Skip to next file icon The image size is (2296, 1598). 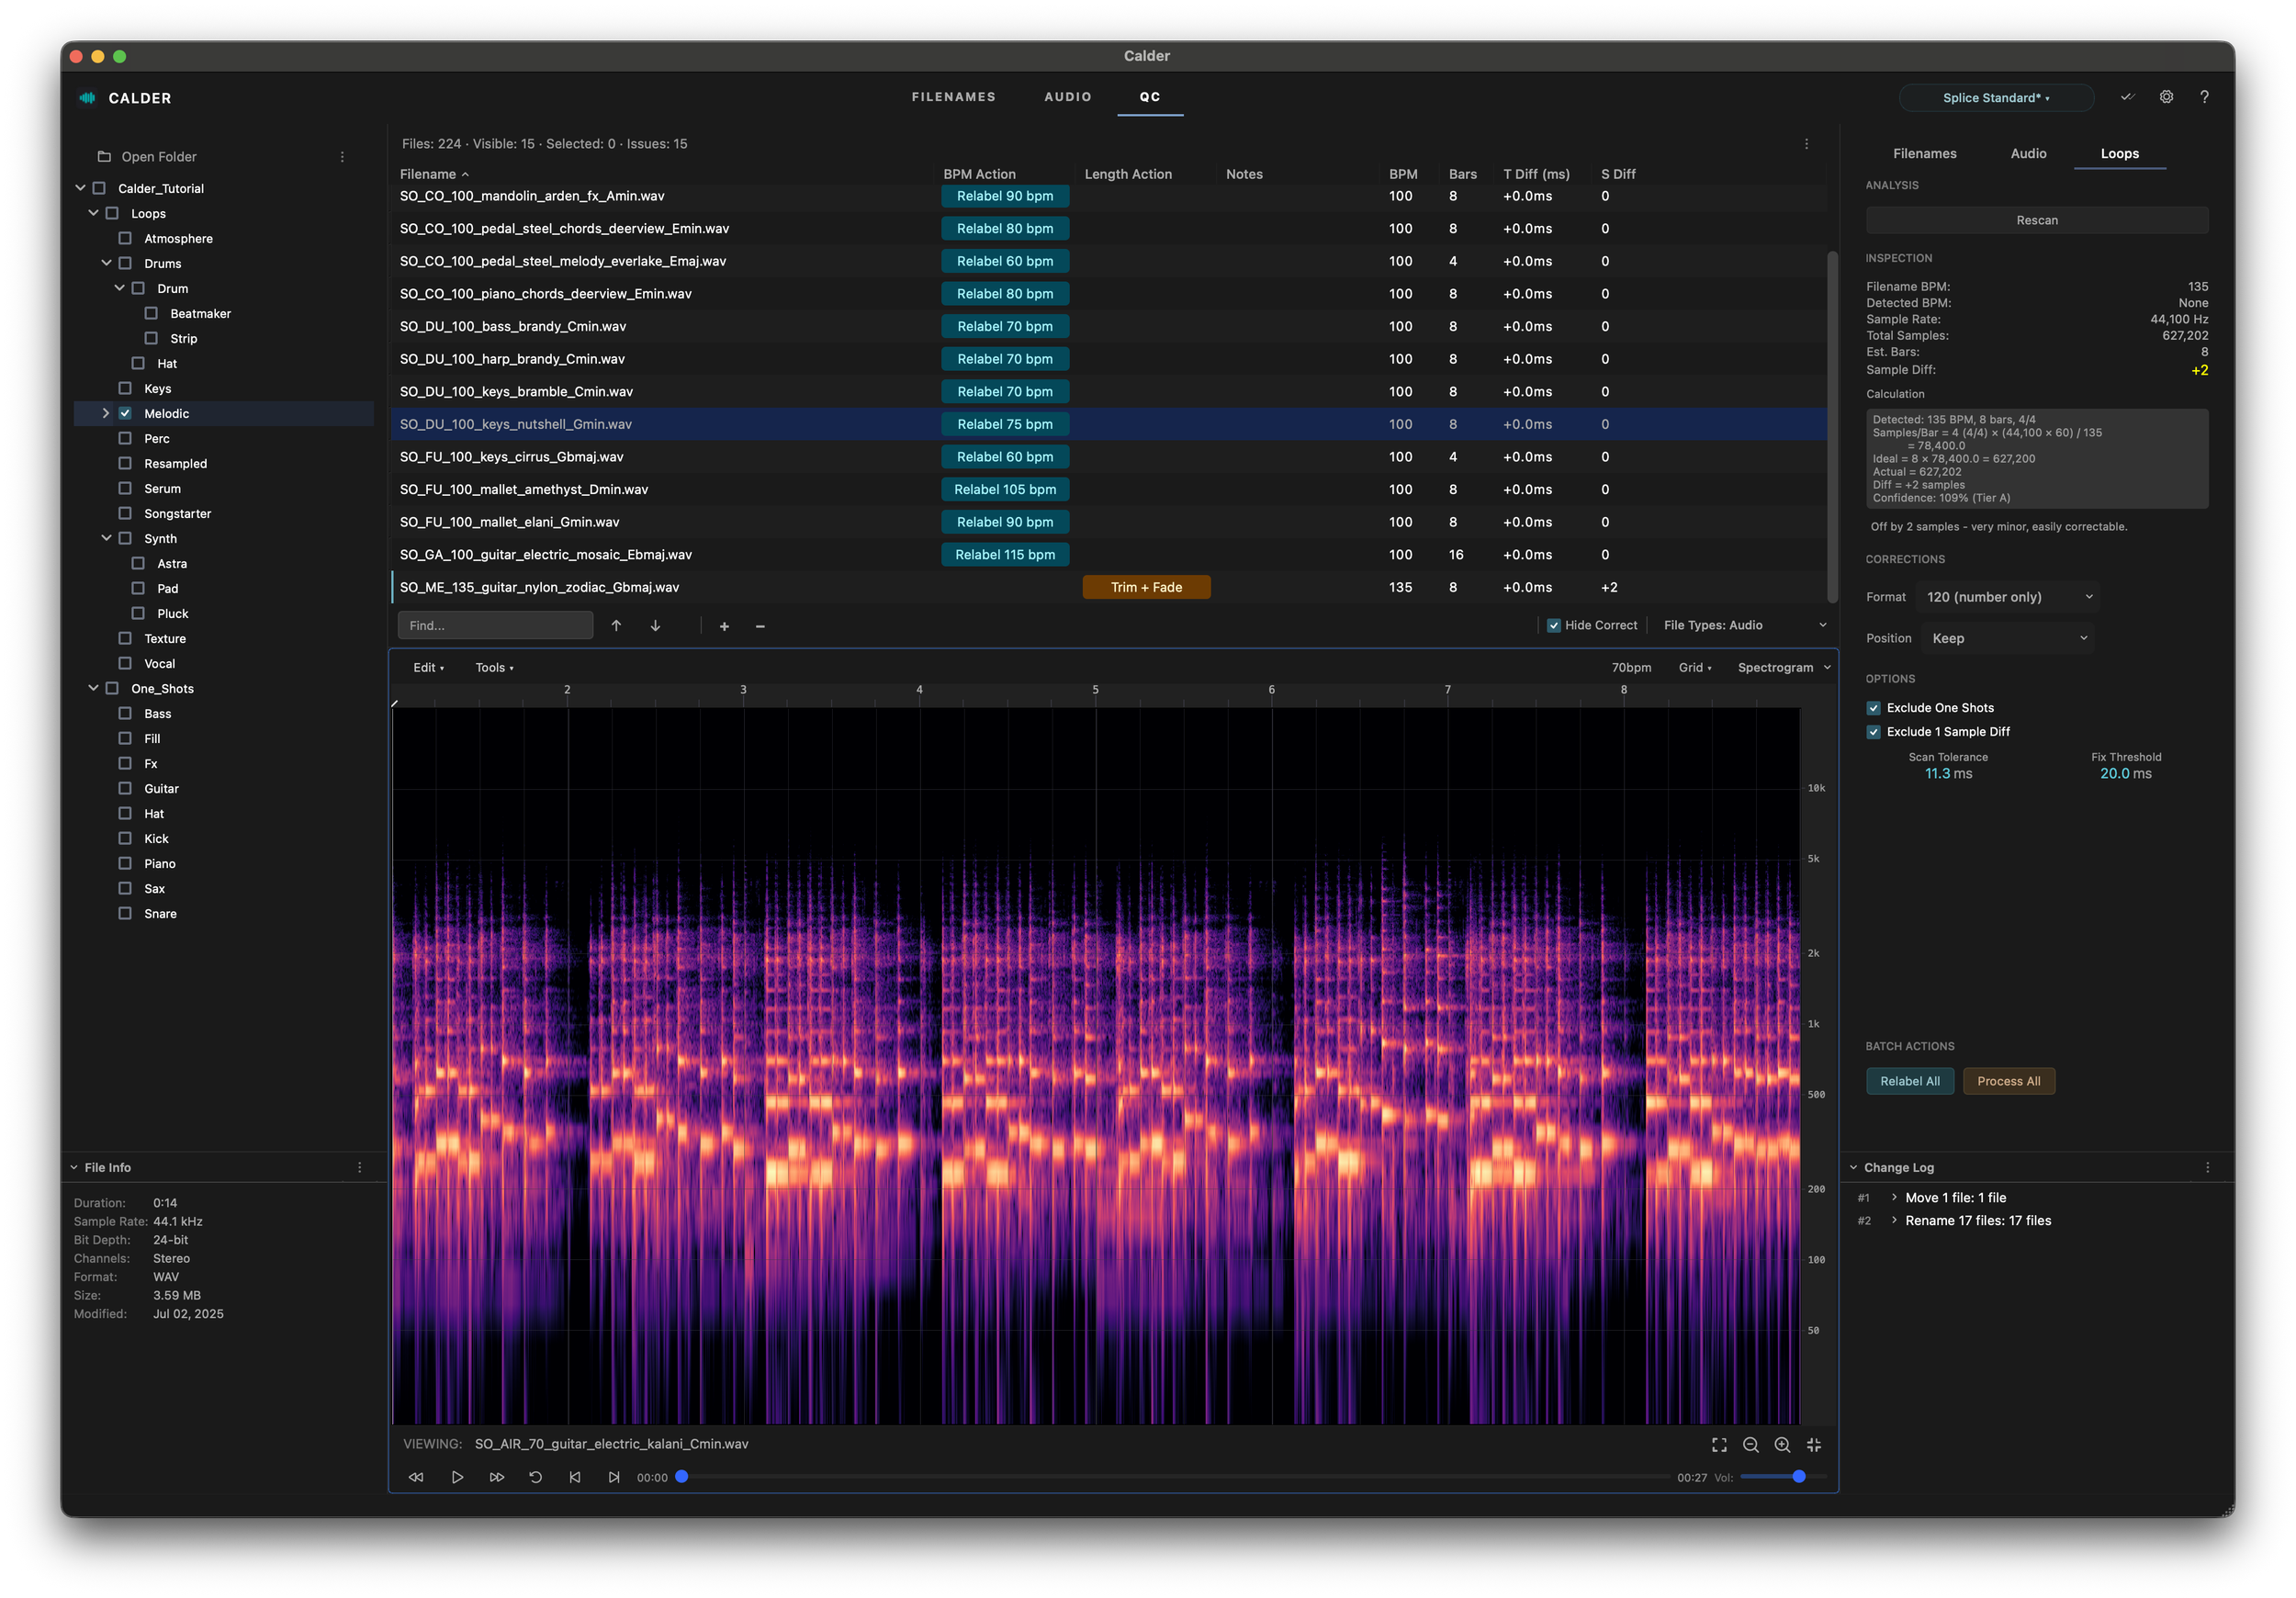click(x=614, y=1477)
